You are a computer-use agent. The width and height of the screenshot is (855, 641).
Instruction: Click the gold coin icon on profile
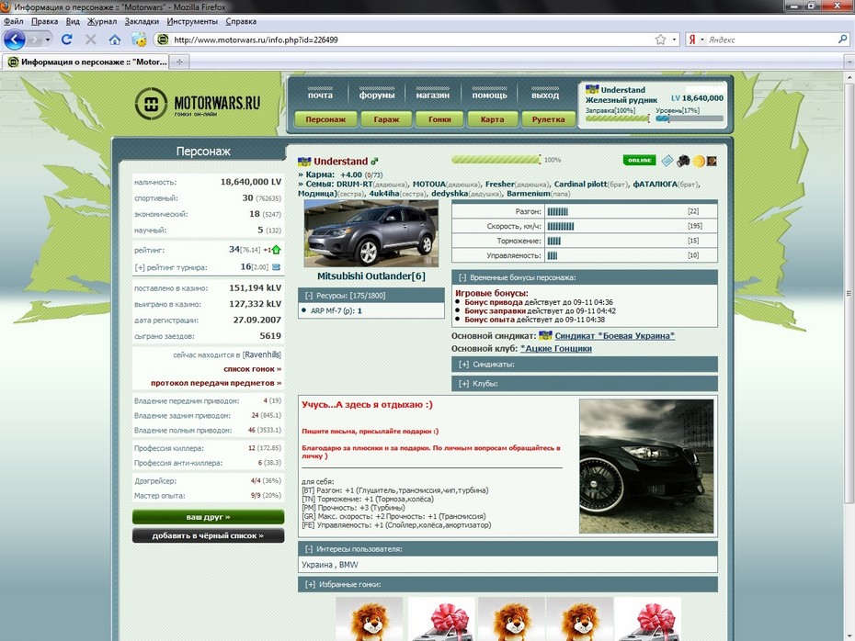tap(699, 162)
